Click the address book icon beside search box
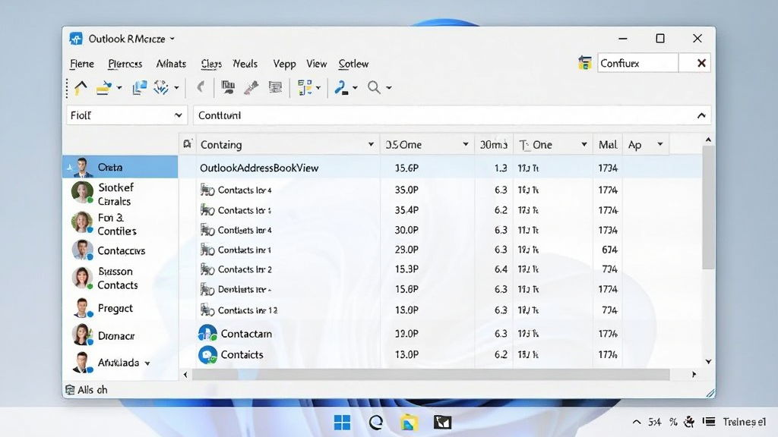 (584, 63)
